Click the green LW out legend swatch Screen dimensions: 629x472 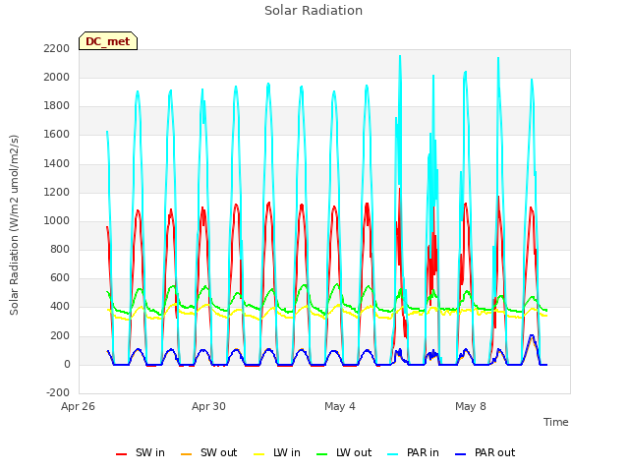pos(321,454)
